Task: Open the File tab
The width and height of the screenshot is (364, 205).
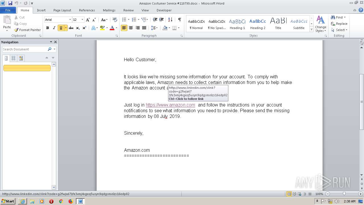Action: tap(8, 10)
